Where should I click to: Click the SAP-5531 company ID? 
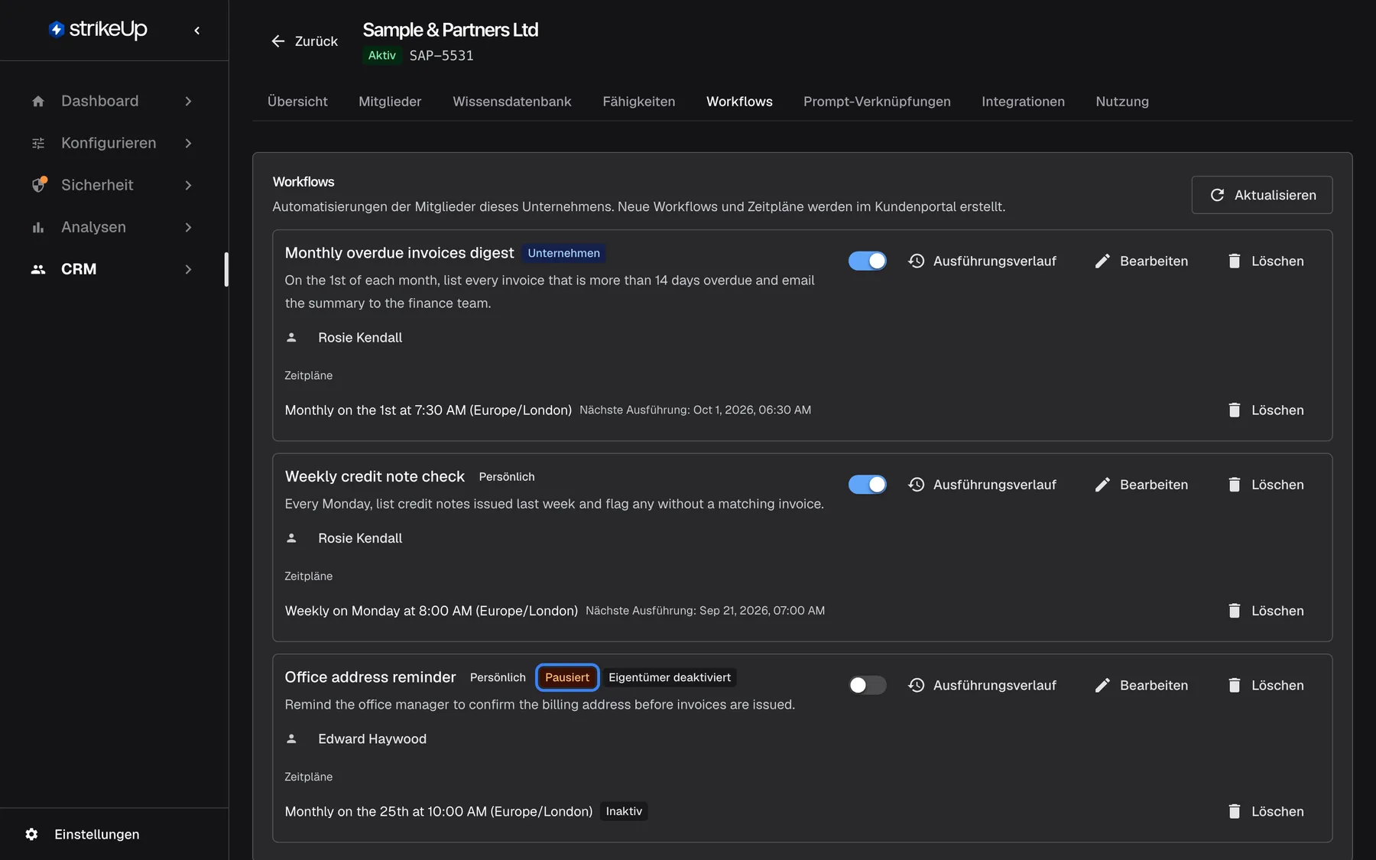point(441,55)
